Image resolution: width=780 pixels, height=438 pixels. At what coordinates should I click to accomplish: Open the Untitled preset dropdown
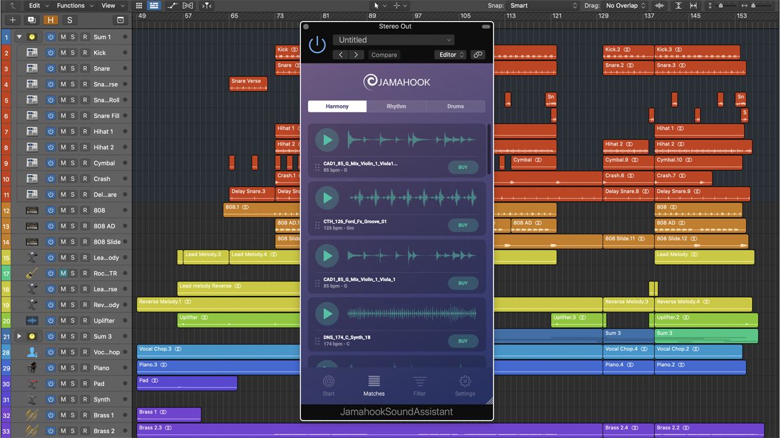(x=393, y=40)
